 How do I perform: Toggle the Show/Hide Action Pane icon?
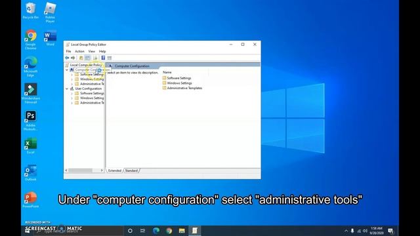[110, 58]
